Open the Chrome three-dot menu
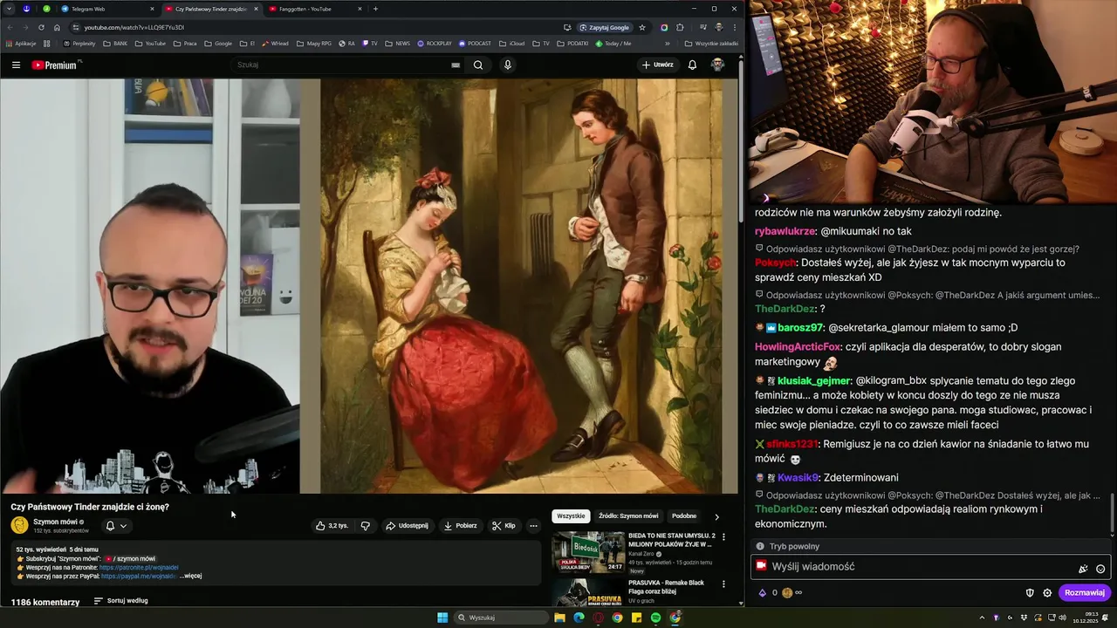 coord(734,27)
